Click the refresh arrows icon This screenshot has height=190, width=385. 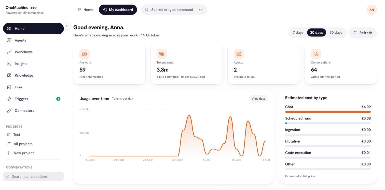pyautogui.click(x=355, y=33)
